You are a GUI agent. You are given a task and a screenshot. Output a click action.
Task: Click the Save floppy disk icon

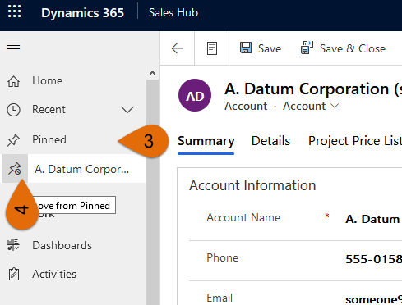click(246, 48)
